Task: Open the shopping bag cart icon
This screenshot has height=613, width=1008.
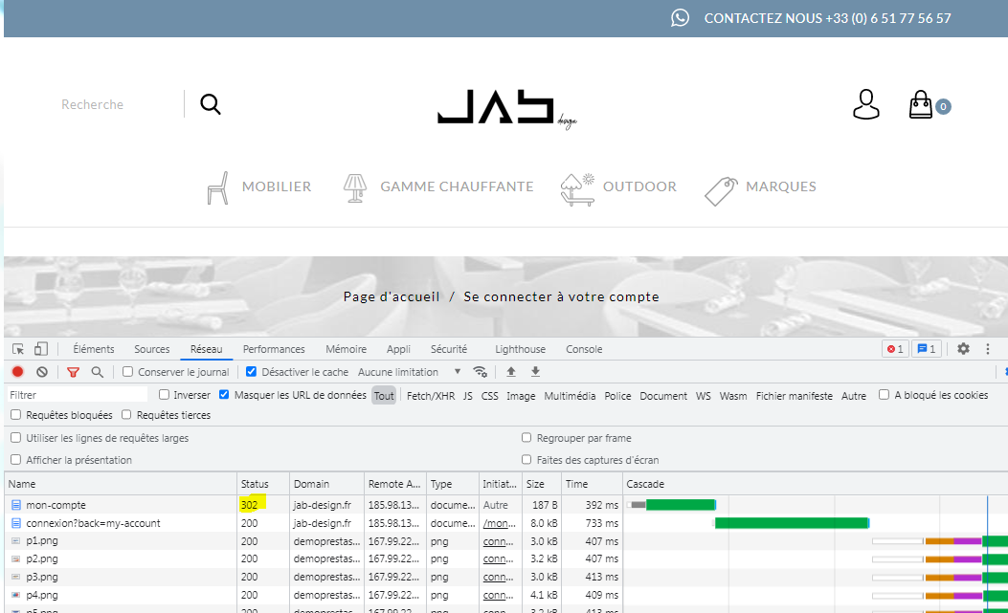Action: 921,104
